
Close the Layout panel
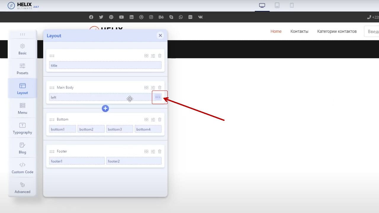[x=160, y=35]
